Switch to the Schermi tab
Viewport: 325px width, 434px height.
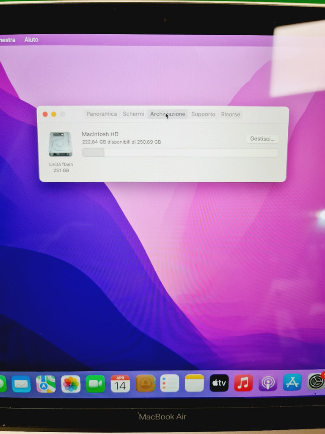pos(133,114)
